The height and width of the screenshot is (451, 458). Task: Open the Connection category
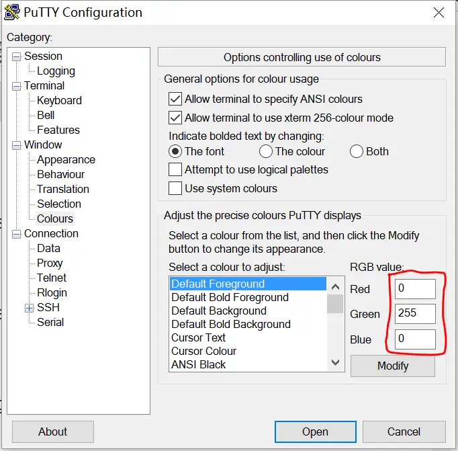(x=51, y=233)
